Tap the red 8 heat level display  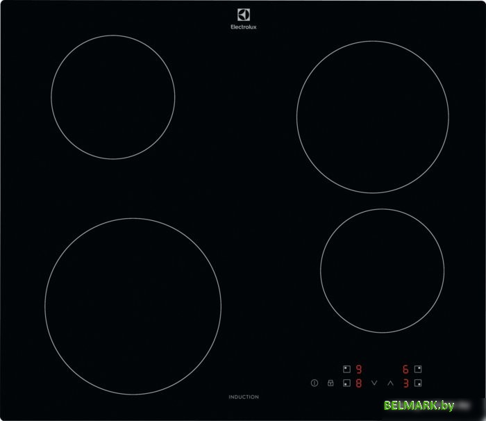(359, 383)
